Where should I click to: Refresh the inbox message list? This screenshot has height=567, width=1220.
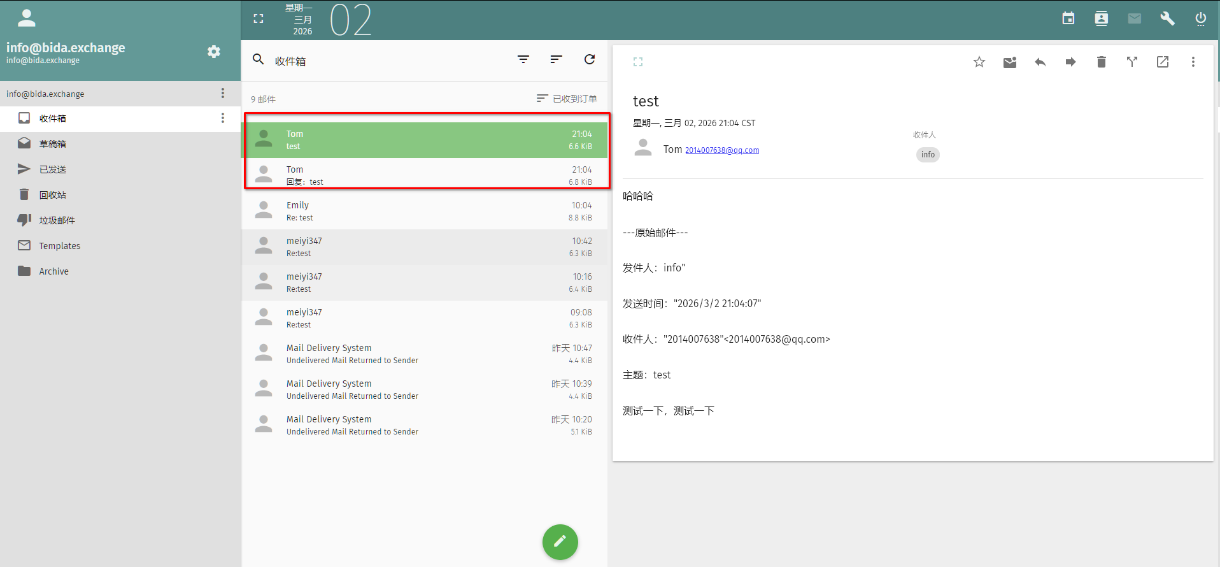[x=590, y=59]
